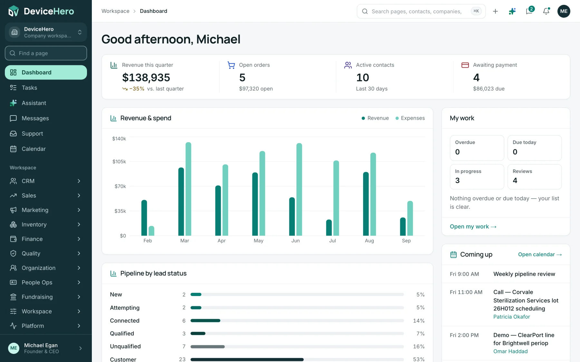Click the Aug revenue bar in chart
This screenshot has width=580, height=362.
coord(366,204)
